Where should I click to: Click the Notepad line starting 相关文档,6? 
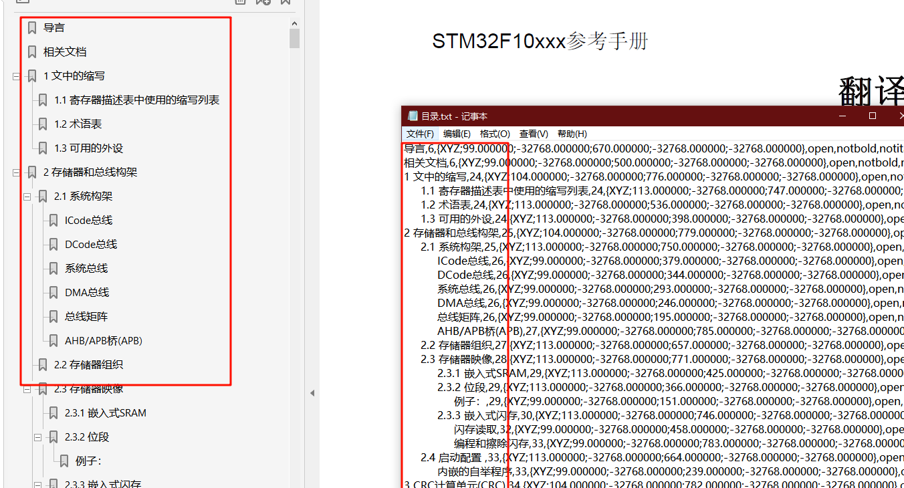[x=653, y=162]
